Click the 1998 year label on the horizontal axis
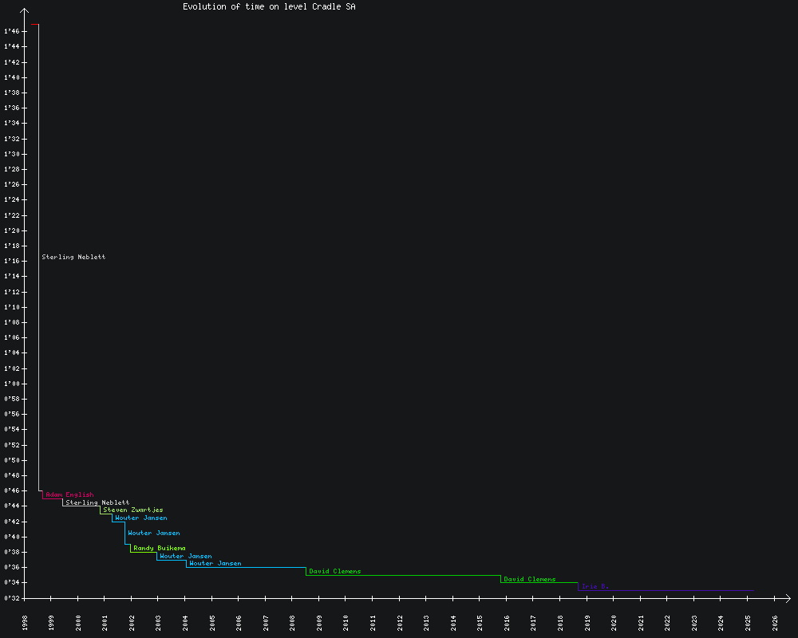Viewport: 798px width, 638px height. point(25,622)
